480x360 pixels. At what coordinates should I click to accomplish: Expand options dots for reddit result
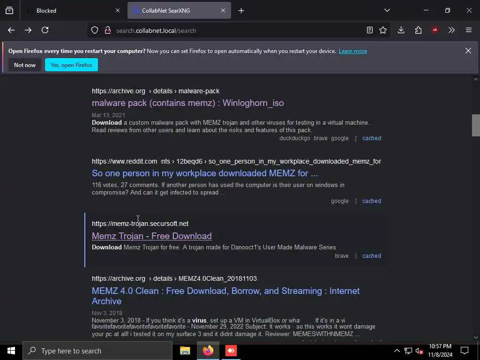coord(355,201)
